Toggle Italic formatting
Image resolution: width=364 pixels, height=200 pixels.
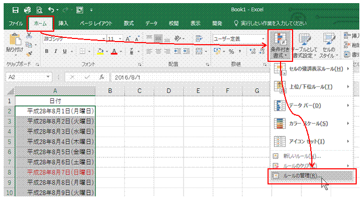pyautogui.click(x=55, y=51)
